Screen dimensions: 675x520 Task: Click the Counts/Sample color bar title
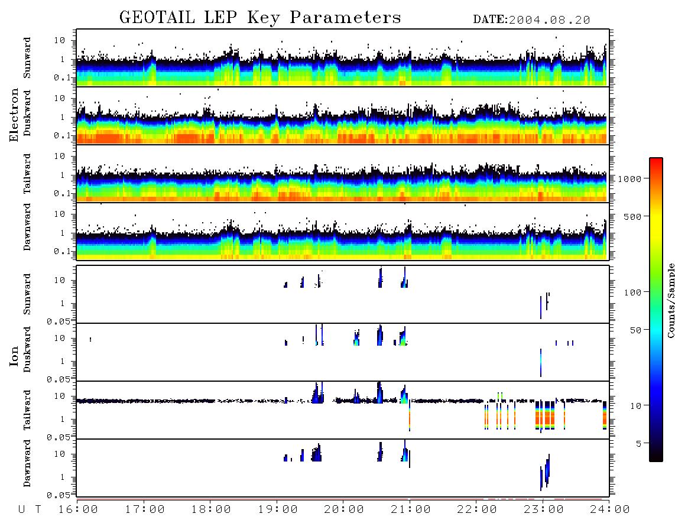click(x=670, y=301)
